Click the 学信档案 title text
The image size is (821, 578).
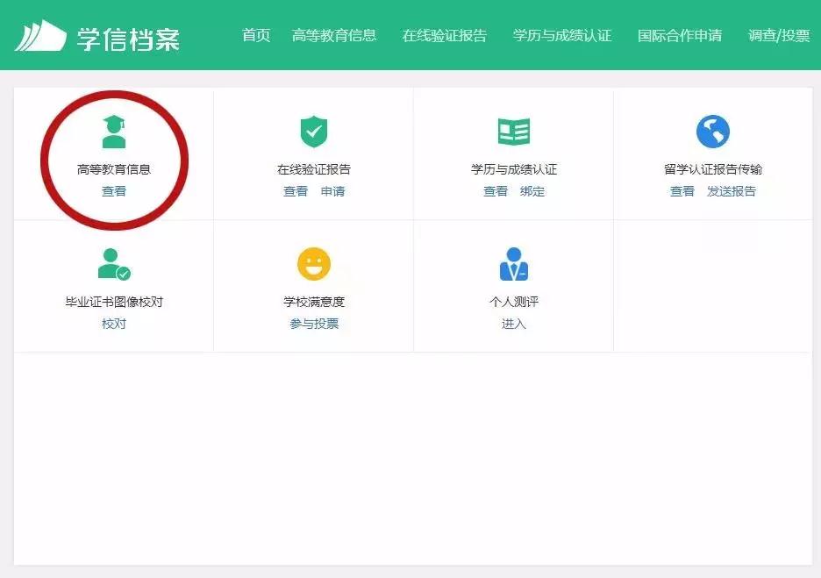[x=128, y=39]
